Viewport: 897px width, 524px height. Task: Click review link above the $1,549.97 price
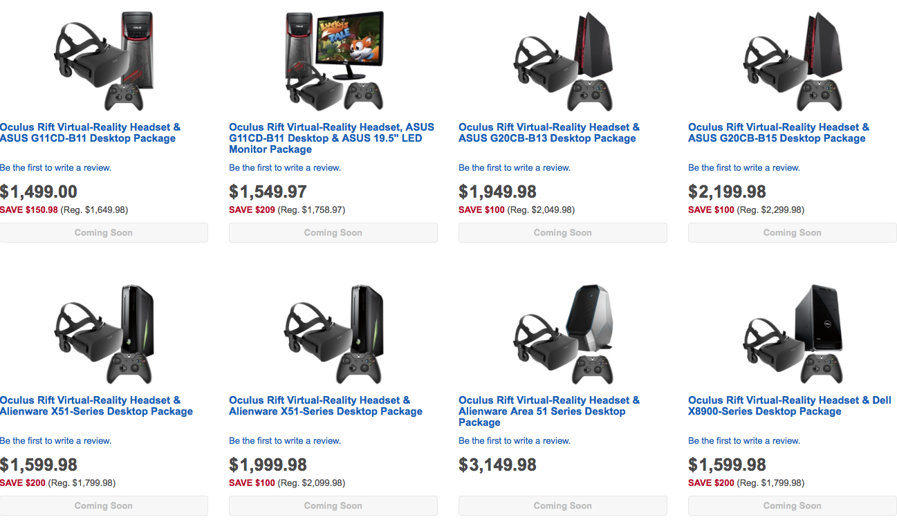tap(284, 168)
